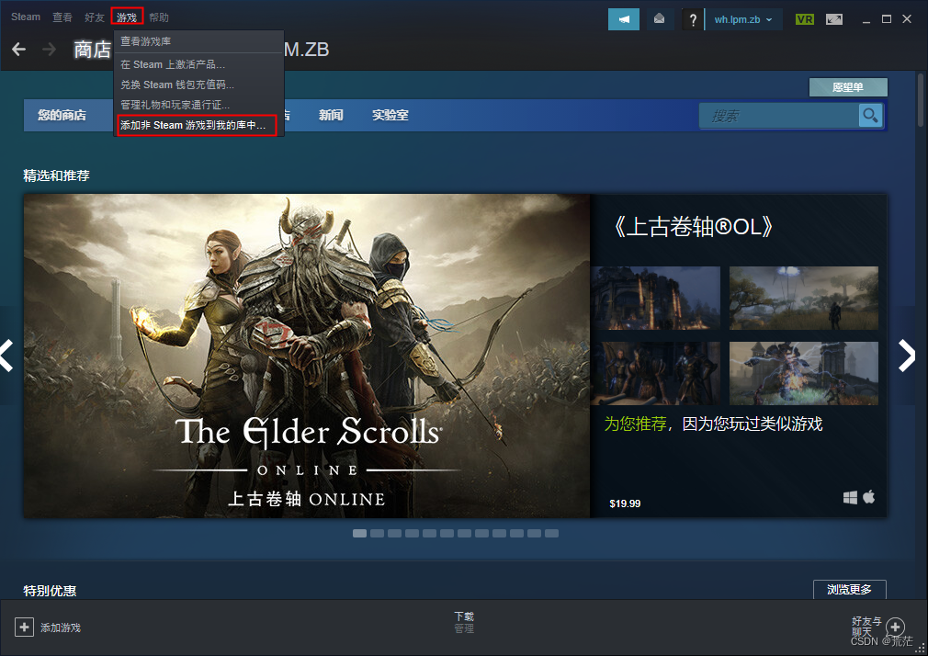Click the announcements megaphone icon
This screenshot has width=928, height=656.
coord(624,19)
